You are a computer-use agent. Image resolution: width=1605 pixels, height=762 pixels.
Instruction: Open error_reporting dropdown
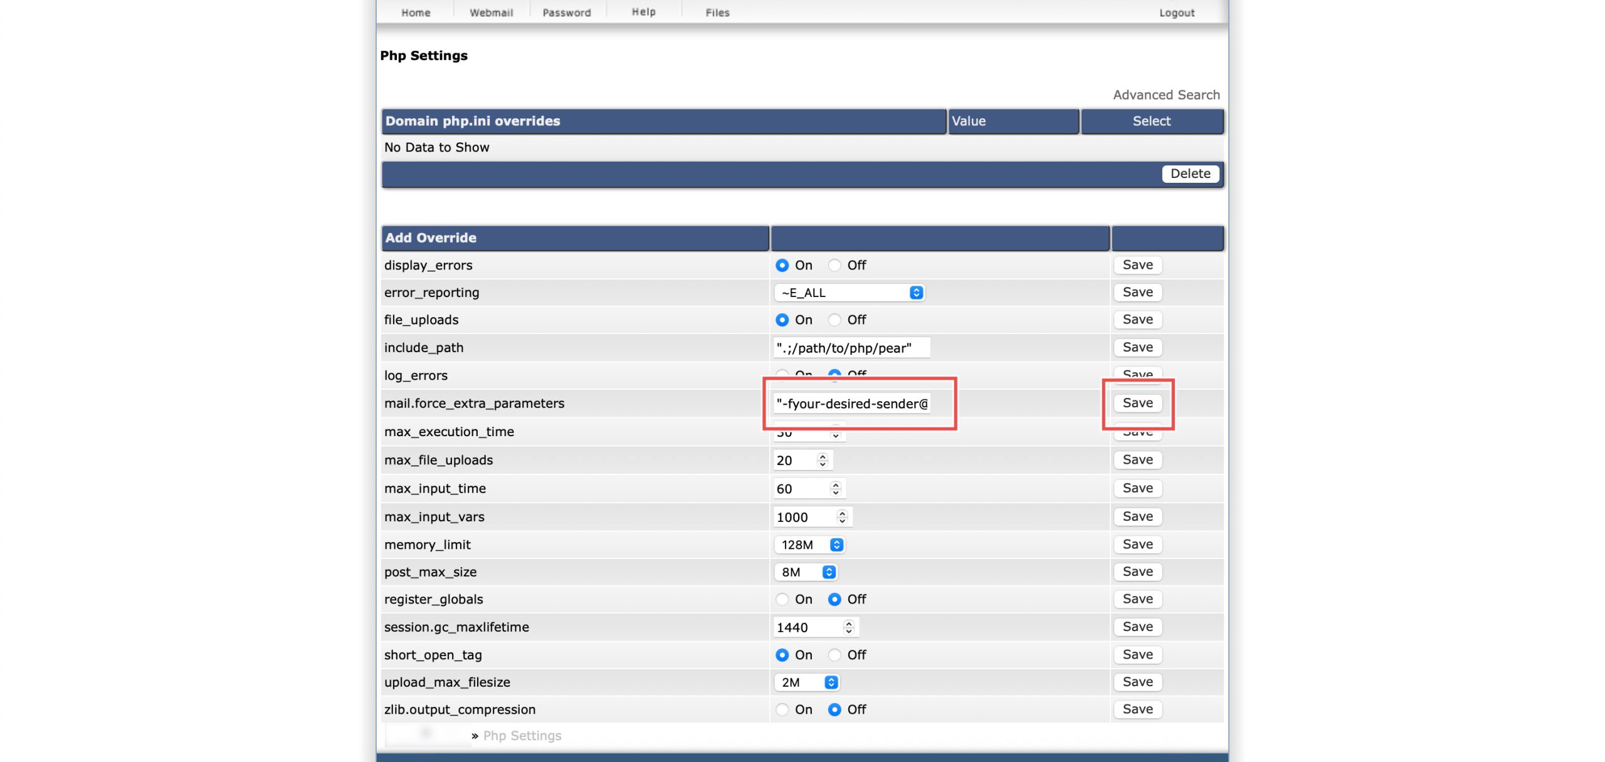click(850, 293)
